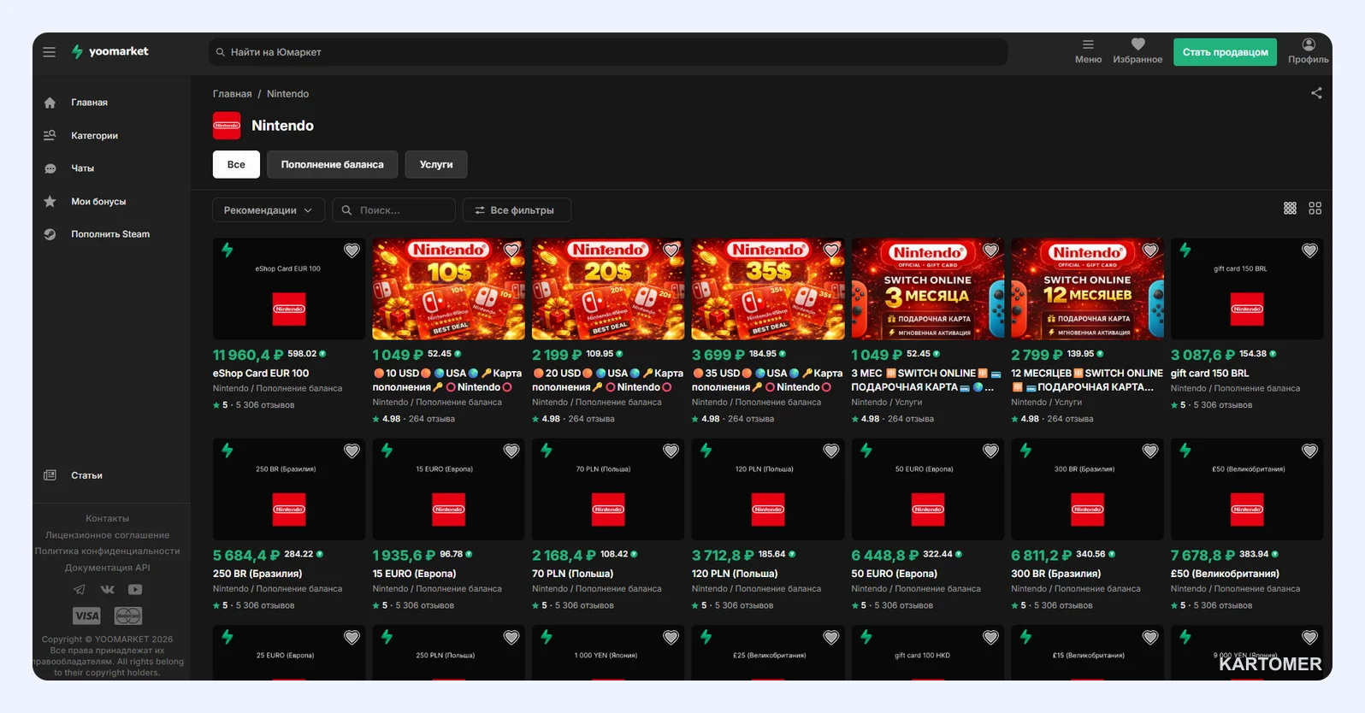This screenshot has width=1365, height=713.
Task: Focus the Поиск... filter field
Action: point(393,210)
